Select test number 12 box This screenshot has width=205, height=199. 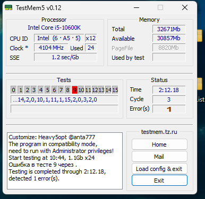click(95, 90)
